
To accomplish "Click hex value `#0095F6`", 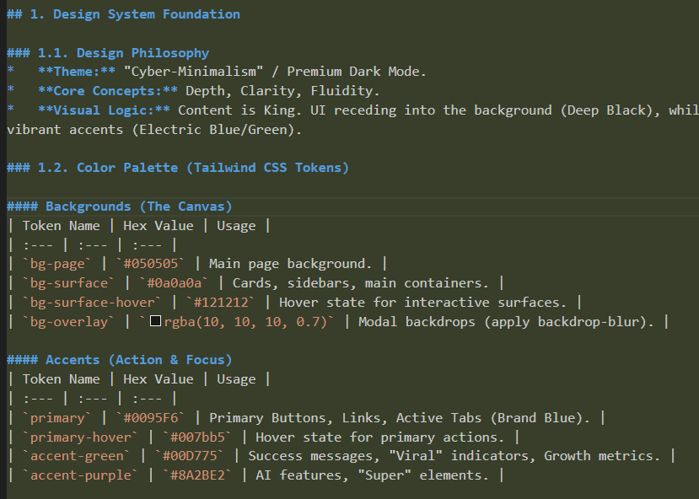I will point(151,418).
